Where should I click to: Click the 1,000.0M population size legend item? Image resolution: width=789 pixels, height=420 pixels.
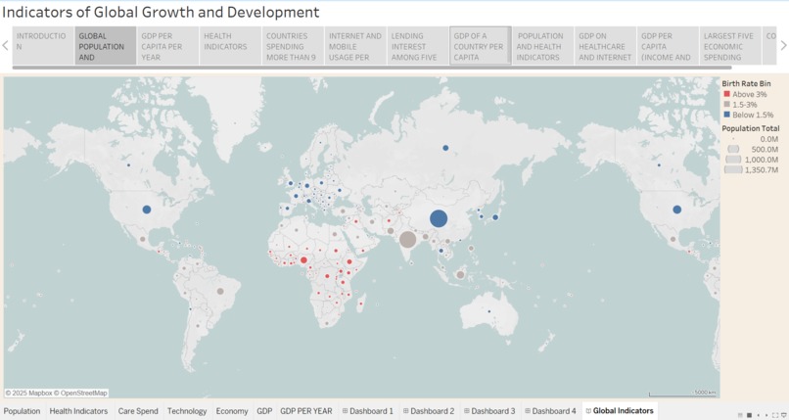[x=751, y=160]
